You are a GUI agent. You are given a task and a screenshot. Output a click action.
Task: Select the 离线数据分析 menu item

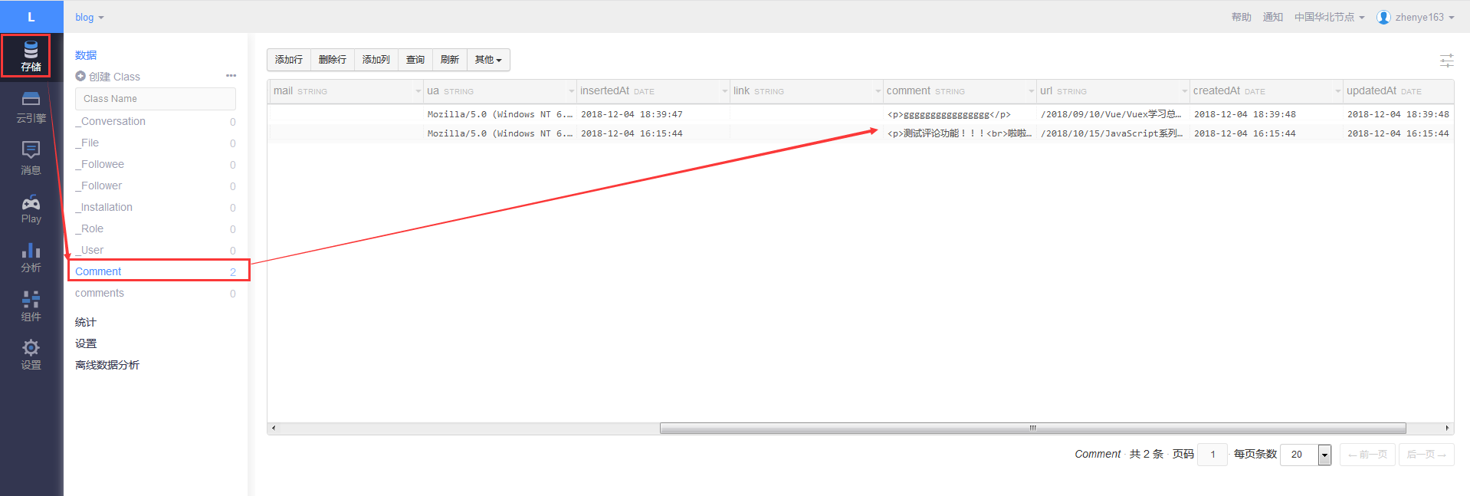[x=107, y=365]
